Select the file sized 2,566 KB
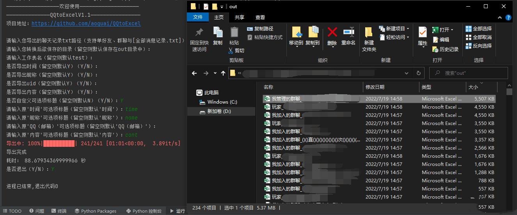The height and width of the screenshot is (215, 517). click(x=379, y=148)
